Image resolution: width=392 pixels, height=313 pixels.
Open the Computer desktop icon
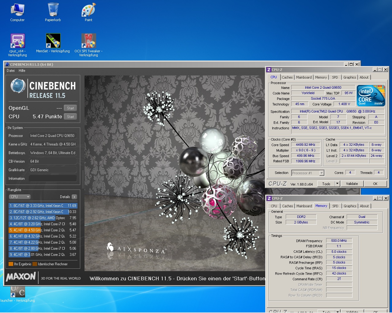(x=17, y=12)
